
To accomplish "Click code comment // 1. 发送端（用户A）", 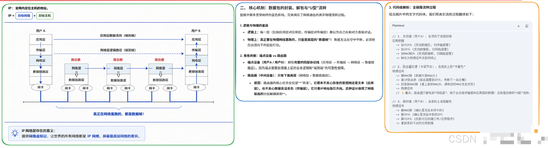I will 422,36.
